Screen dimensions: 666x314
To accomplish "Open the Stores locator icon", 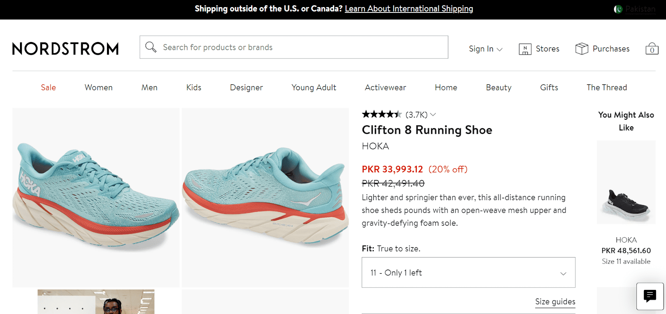I will point(525,49).
